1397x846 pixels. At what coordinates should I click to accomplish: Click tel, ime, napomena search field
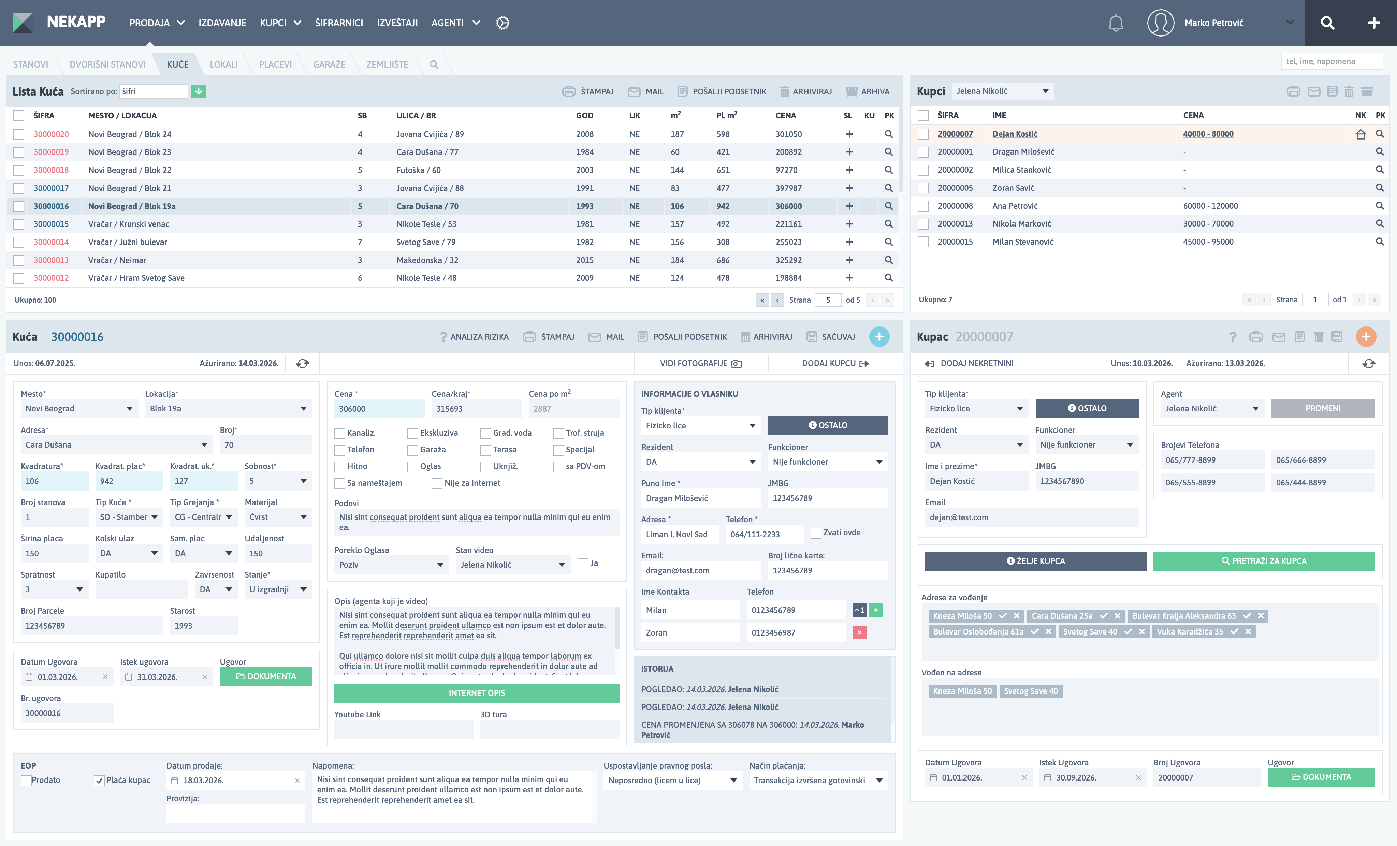[x=1331, y=61]
